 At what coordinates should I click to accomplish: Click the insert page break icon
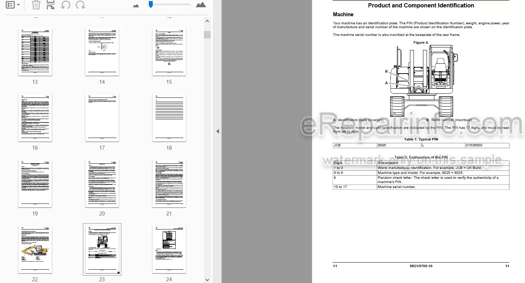tap(50, 5)
